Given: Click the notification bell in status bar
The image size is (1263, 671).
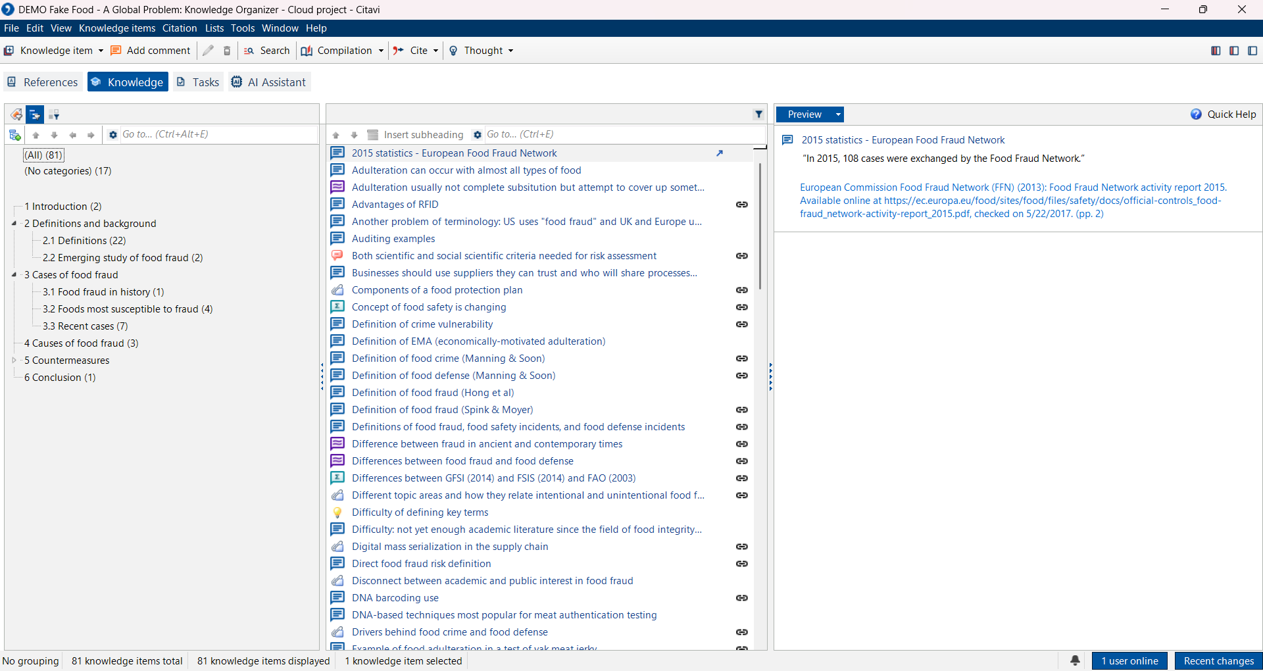Looking at the screenshot, I should coord(1075,660).
